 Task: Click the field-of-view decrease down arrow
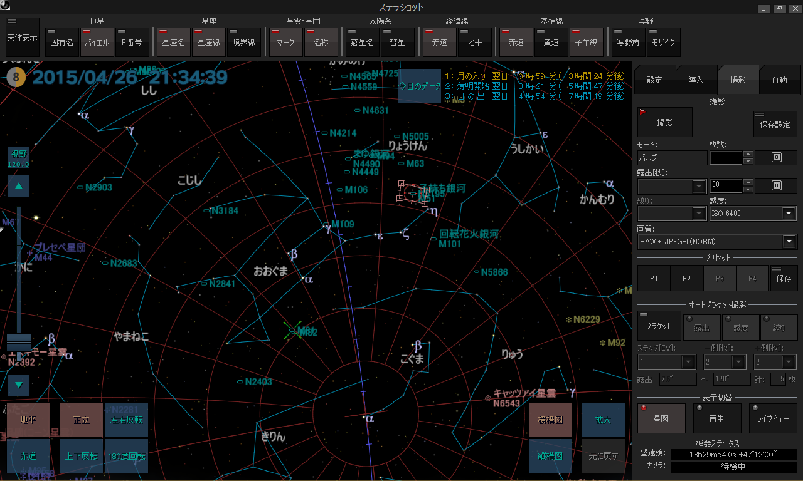click(19, 385)
